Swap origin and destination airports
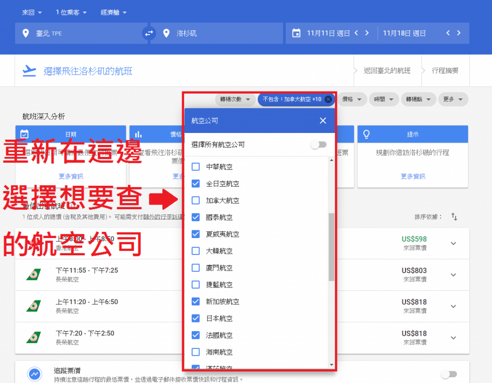 coord(149,33)
